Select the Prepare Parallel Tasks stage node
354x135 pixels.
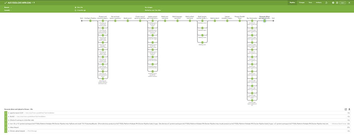tap(240, 21)
